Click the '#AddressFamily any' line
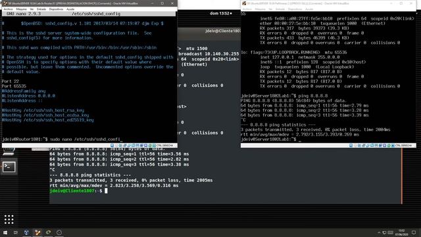The image size is (421, 237). point(24,91)
